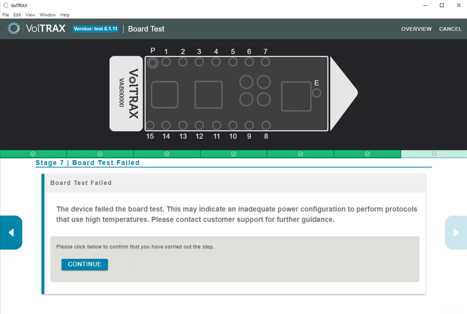Click the VolTRAX swirl logo icon
Screen dimensions: 467x314
tap(14, 29)
